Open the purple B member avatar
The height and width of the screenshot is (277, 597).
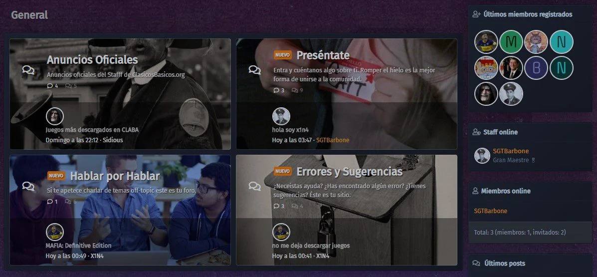point(536,68)
